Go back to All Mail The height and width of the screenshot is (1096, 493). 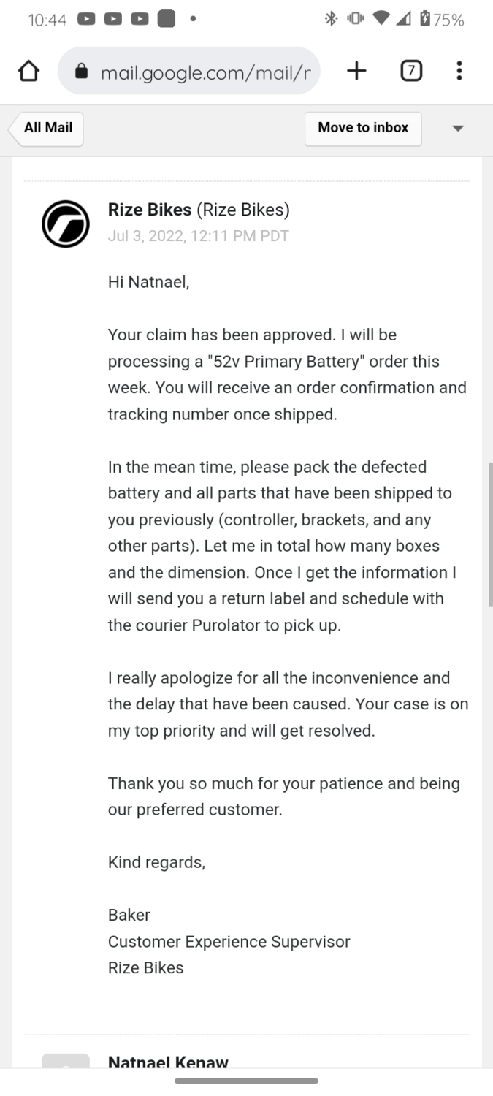[47, 128]
